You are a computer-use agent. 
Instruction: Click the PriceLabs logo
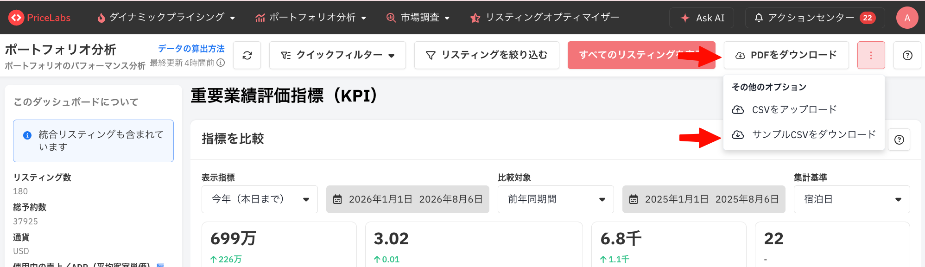pos(40,18)
